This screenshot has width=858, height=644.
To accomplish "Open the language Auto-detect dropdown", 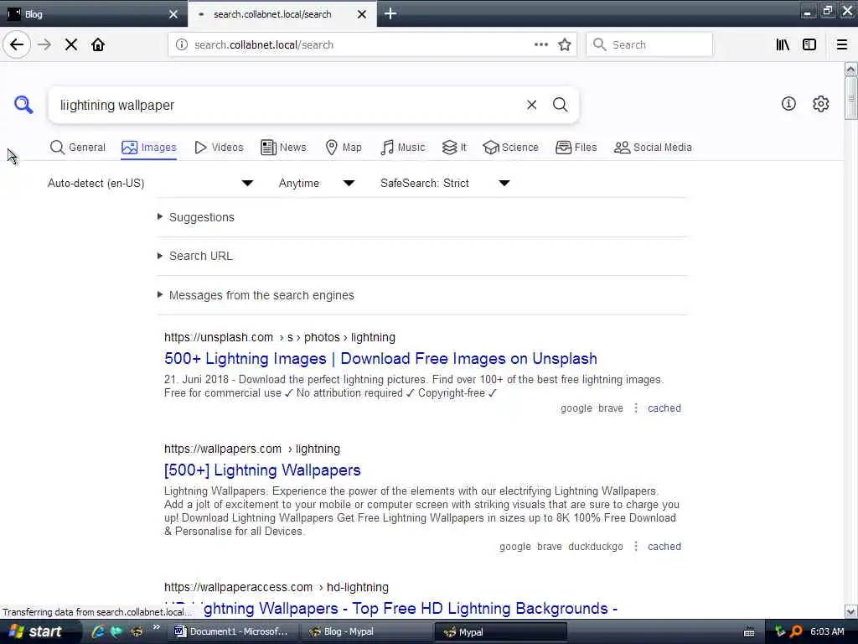I will (151, 183).
